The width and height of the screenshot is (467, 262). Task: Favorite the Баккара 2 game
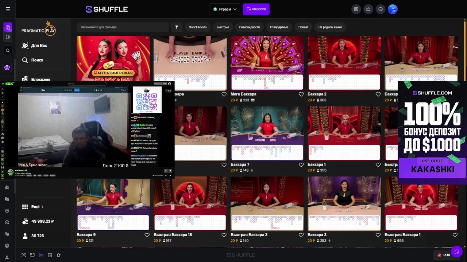click(x=378, y=94)
